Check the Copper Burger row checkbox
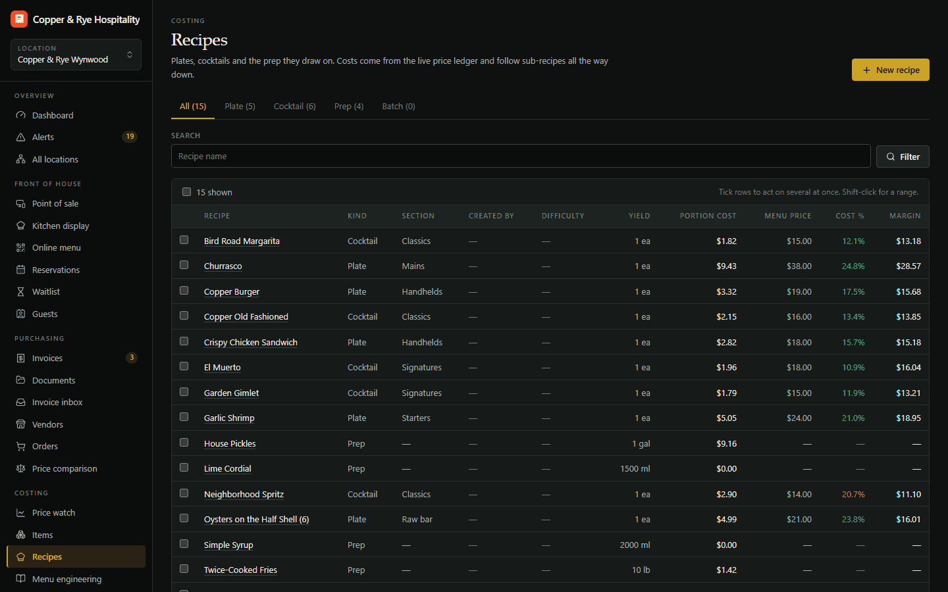The height and width of the screenshot is (592, 948). [184, 291]
